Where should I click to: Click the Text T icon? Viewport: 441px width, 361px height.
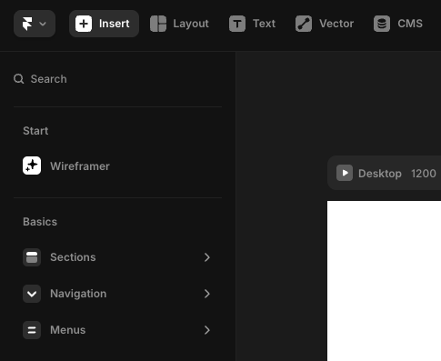click(x=237, y=24)
